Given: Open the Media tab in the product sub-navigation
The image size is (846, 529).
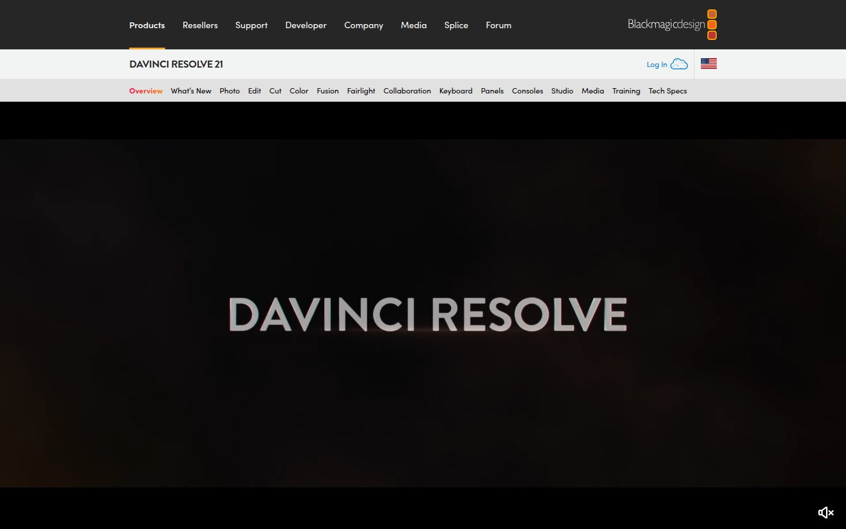Looking at the screenshot, I should click(593, 91).
